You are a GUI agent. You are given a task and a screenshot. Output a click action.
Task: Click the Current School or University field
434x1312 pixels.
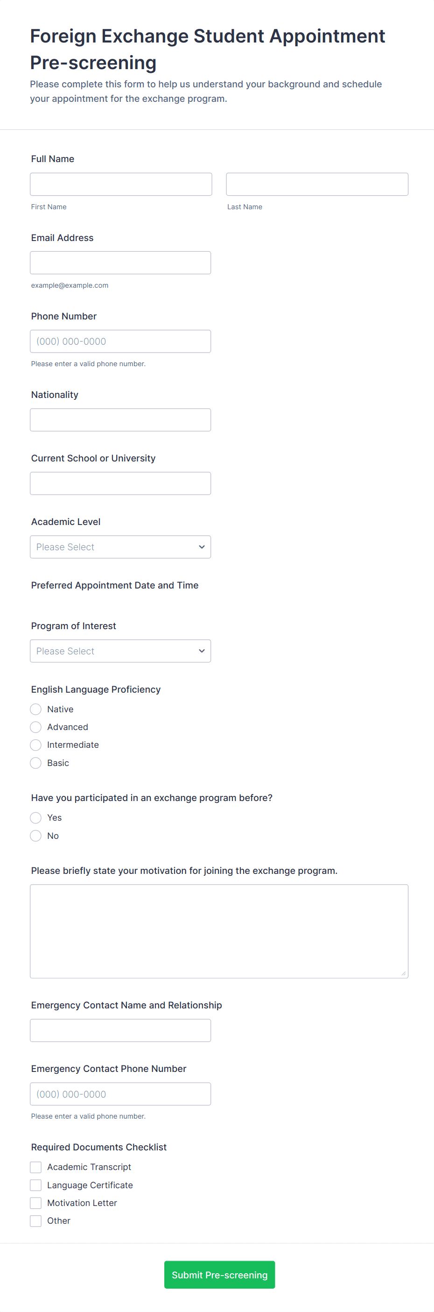point(120,483)
